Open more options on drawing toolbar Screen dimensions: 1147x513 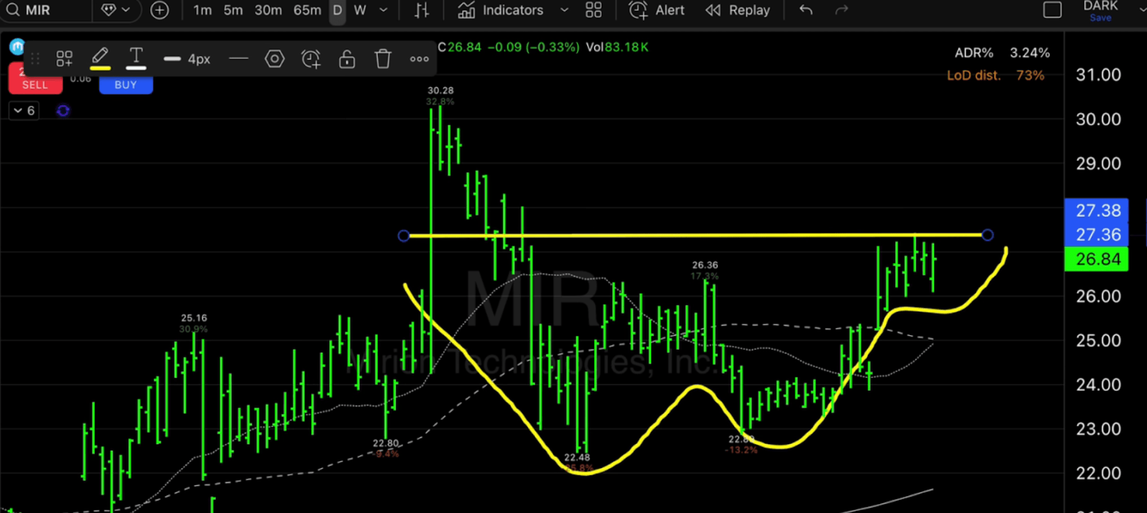click(419, 59)
